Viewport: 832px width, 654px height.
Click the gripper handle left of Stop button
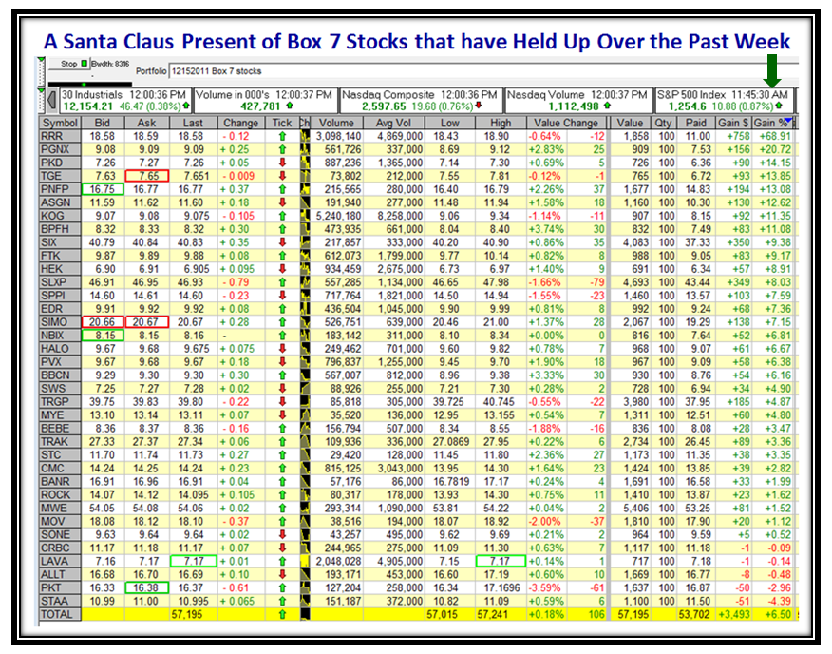(41, 70)
